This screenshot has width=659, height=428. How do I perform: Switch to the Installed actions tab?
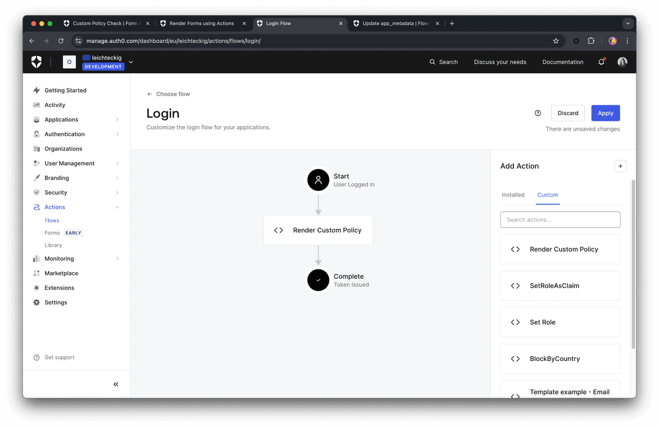[x=513, y=195]
